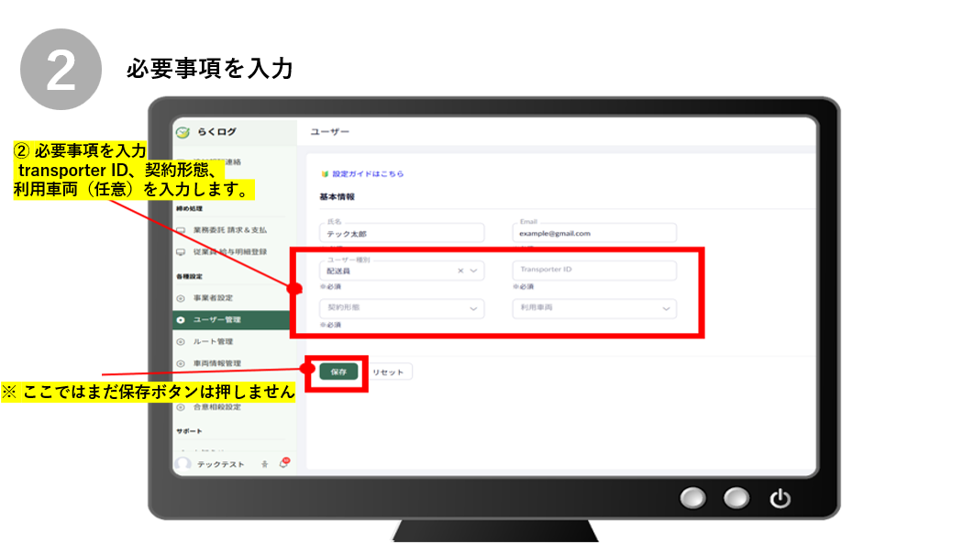Click the circle icon beside 事業者設定
Image resolution: width=963 pixels, height=543 pixels.
[x=181, y=298]
